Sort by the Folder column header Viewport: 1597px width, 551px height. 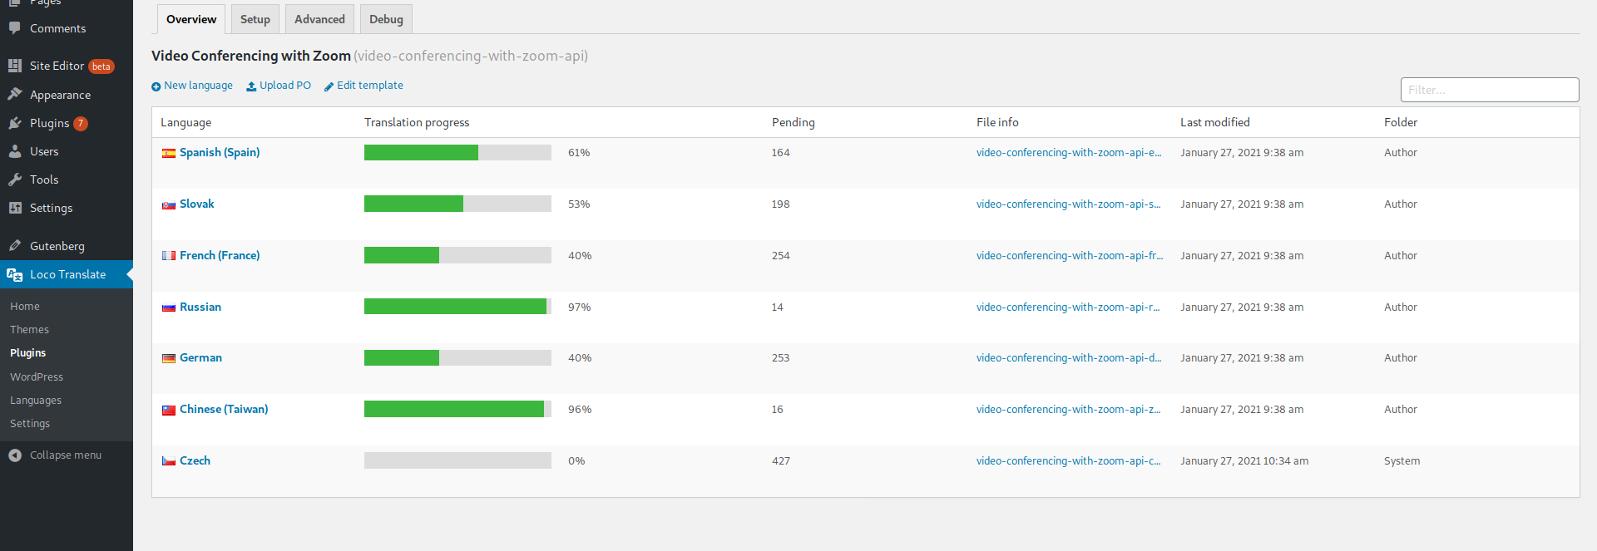point(1401,123)
